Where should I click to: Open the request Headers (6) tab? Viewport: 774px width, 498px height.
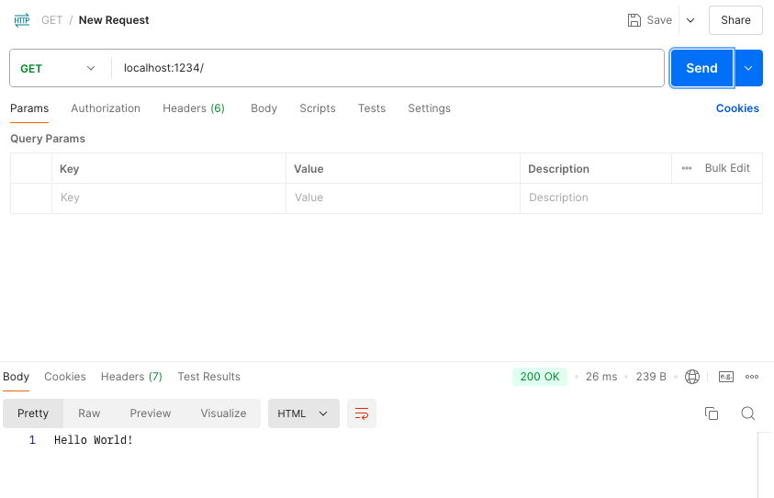click(x=194, y=108)
